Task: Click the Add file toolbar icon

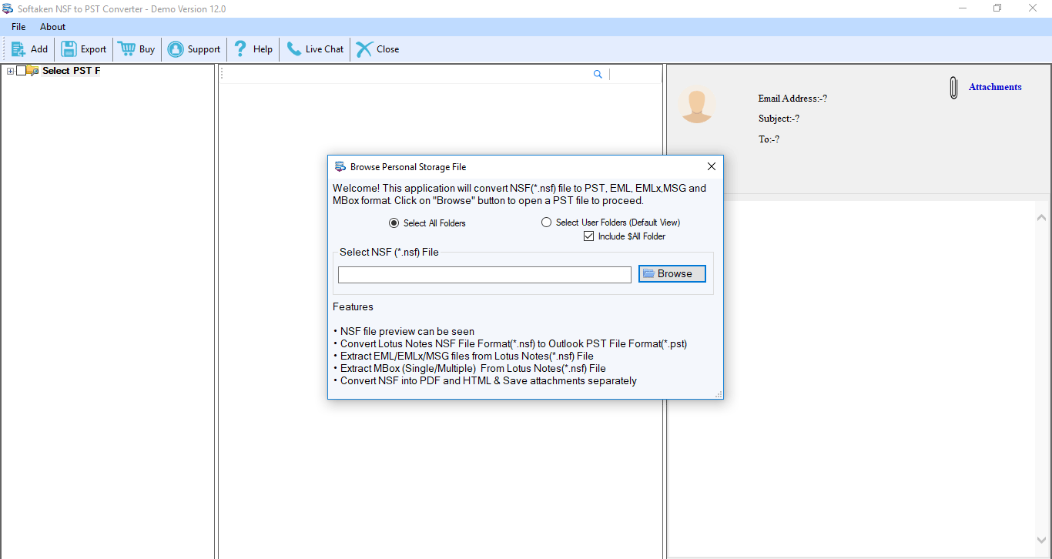Action: point(18,49)
